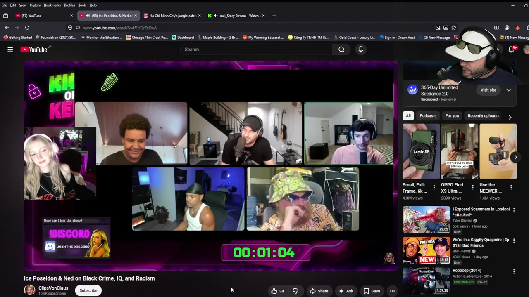Open options for Small, Full-Frame short
529x297 pixels.
[434, 188]
